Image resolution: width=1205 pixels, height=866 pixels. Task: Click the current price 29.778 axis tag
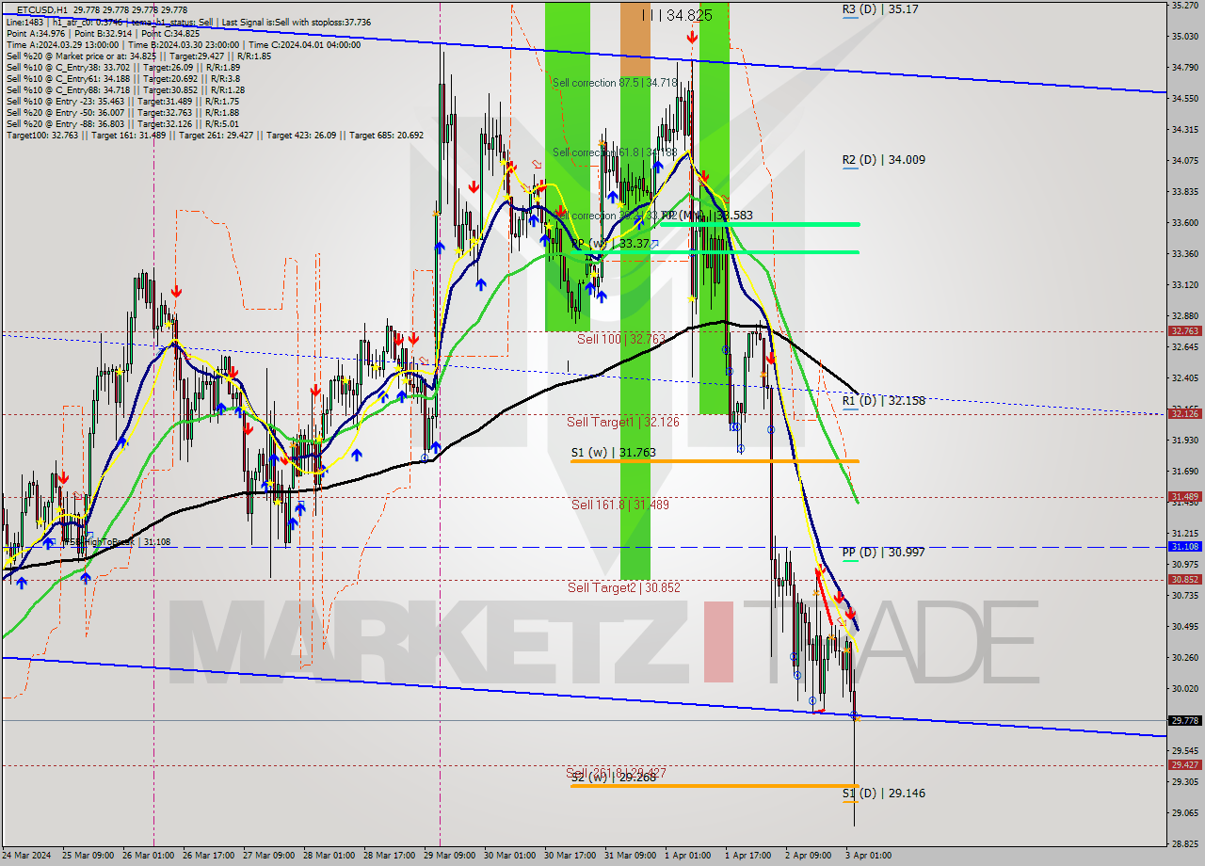point(1184,720)
